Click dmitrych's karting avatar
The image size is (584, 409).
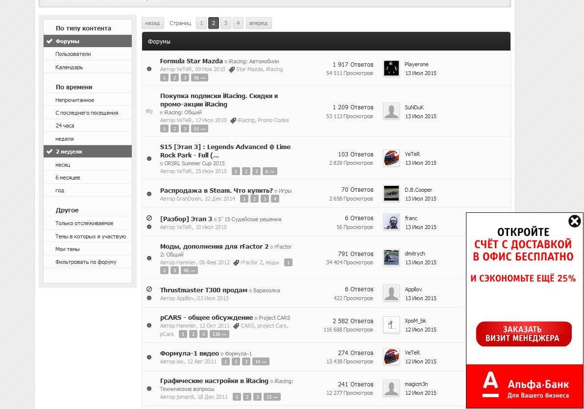click(x=391, y=257)
